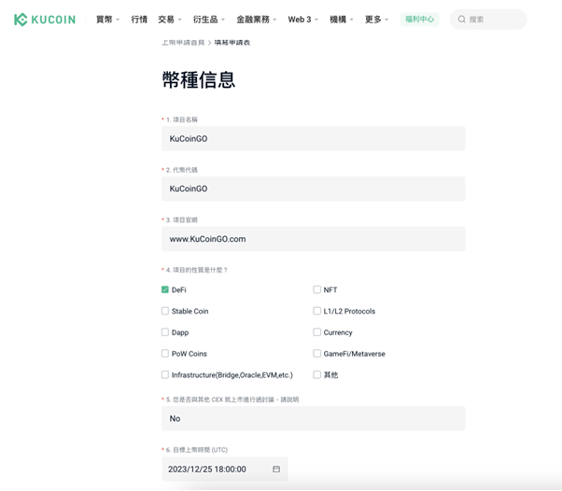Select the Dapp checkbox

(x=165, y=332)
